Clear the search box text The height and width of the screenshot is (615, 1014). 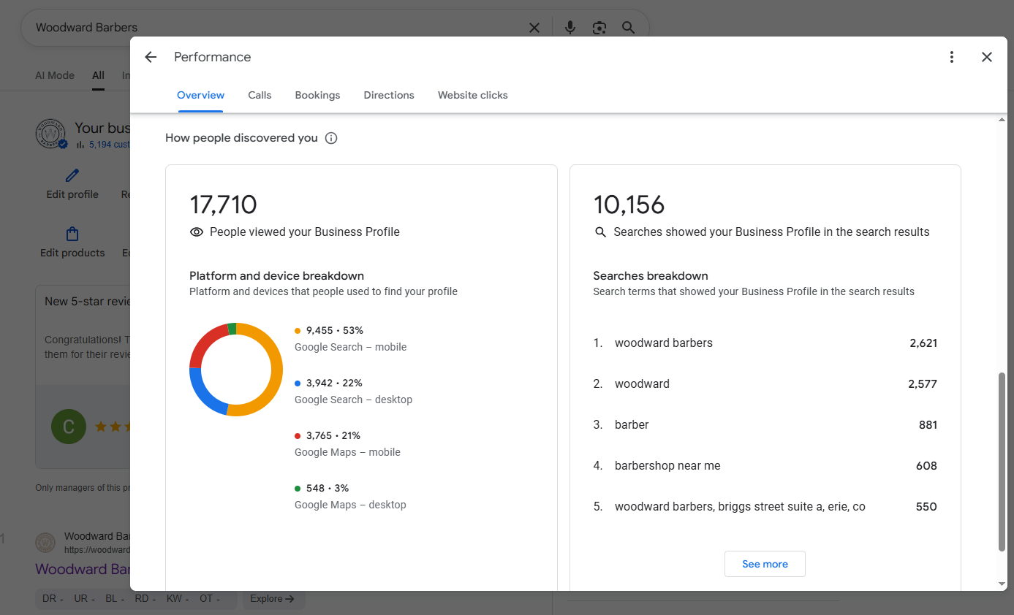(x=534, y=28)
